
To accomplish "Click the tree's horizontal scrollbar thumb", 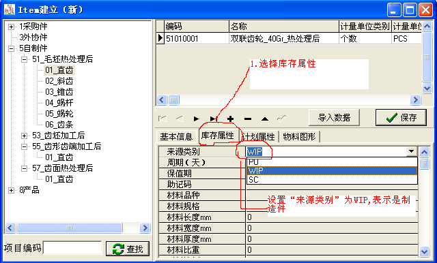I will point(70,228).
